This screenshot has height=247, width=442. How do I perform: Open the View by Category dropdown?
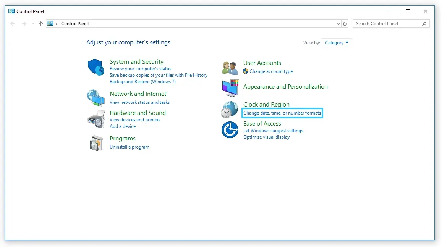[x=337, y=43]
